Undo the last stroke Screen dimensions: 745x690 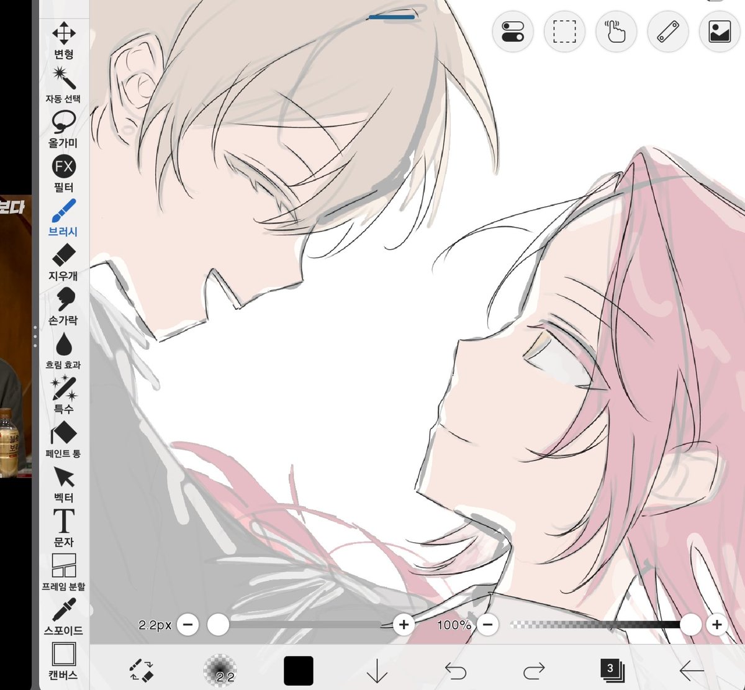[456, 671]
